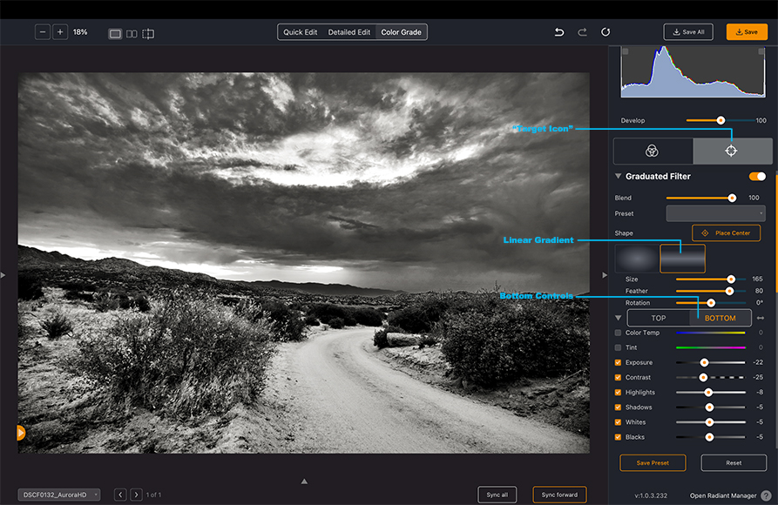Uncheck the Shadows checkbox
Image resolution: width=778 pixels, height=505 pixels.
(618, 407)
